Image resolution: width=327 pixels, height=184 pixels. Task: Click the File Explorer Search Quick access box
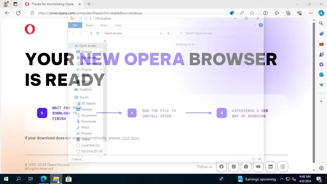click(x=218, y=33)
